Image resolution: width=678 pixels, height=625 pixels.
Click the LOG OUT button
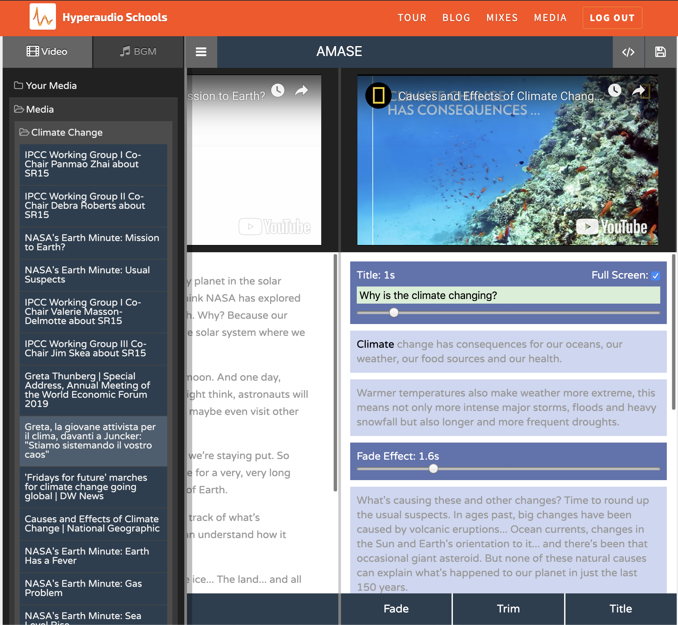(612, 17)
